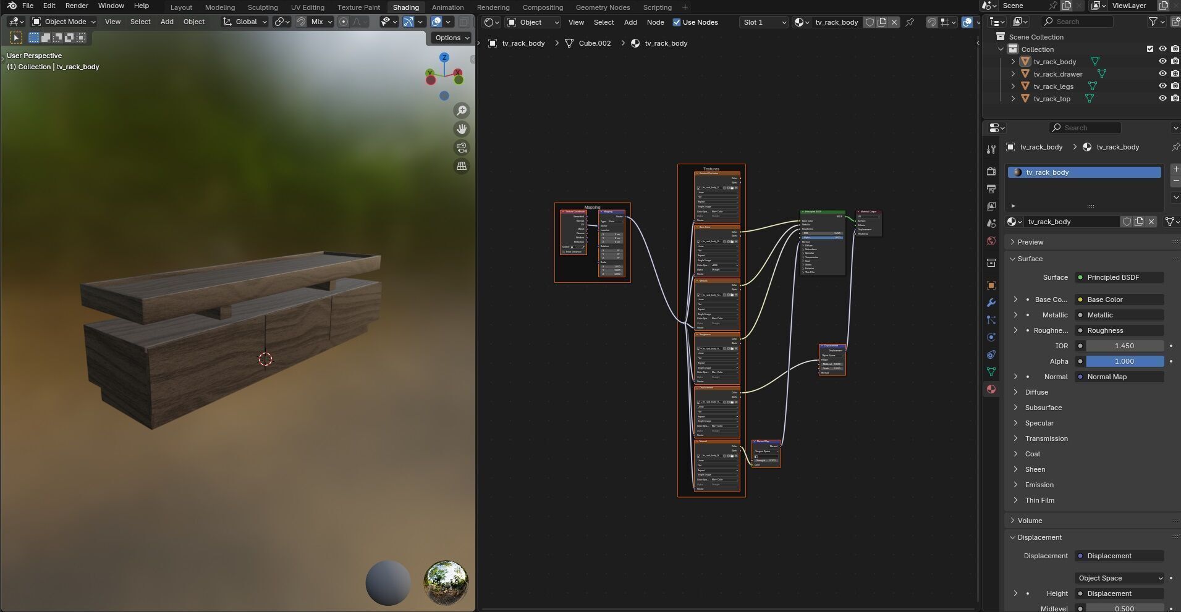Open the Render menu

[77, 6]
